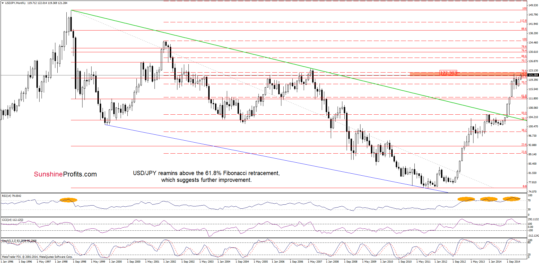Click the 138.200 price axis label
This screenshot has height=264, width=539.
pyautogui.click(x=533, y=33)
